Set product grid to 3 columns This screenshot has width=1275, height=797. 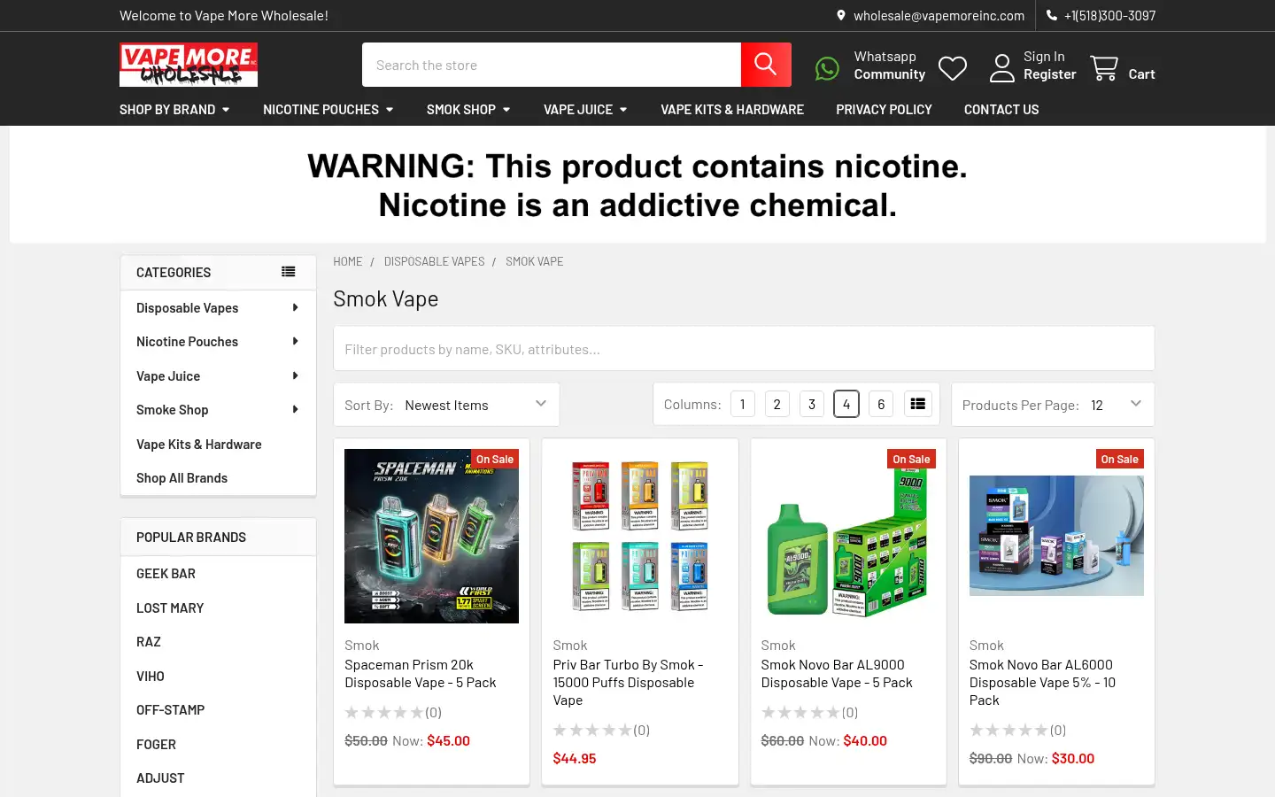(x=812, y=404)
